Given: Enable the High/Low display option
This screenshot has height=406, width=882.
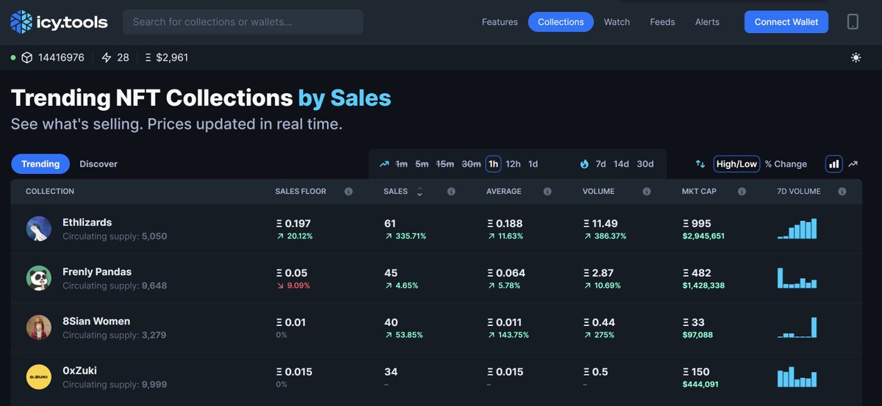Looking at the screenshot, I should click(x=736, y=164).
